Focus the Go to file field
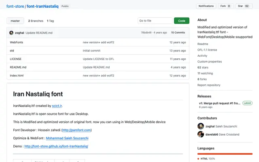 point(155,21)
